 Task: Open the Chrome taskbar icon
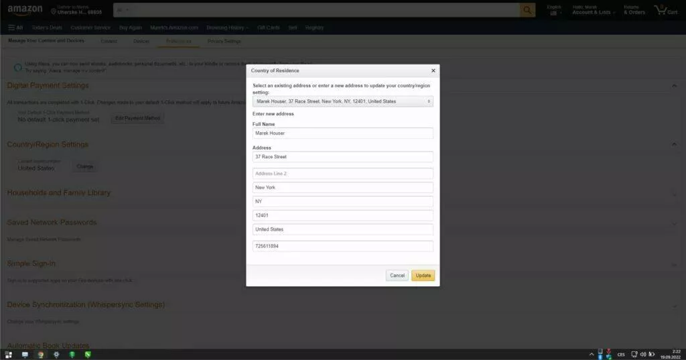(40, 355)
